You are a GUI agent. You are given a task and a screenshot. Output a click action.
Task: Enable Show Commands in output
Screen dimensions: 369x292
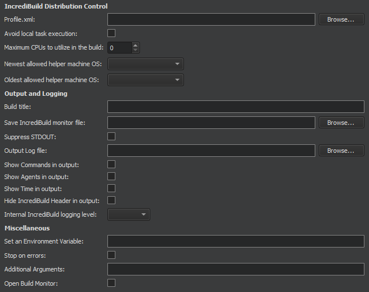[x=111, y=164]
